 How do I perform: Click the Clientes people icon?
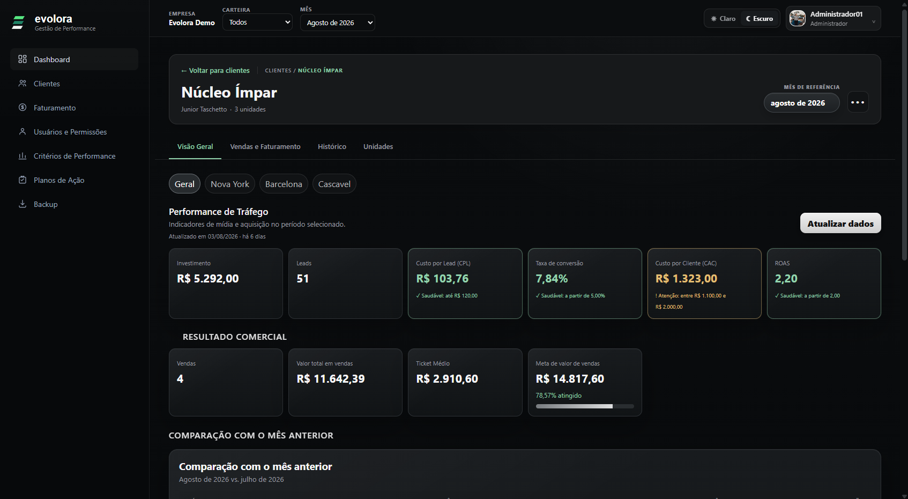coord(23,83)
